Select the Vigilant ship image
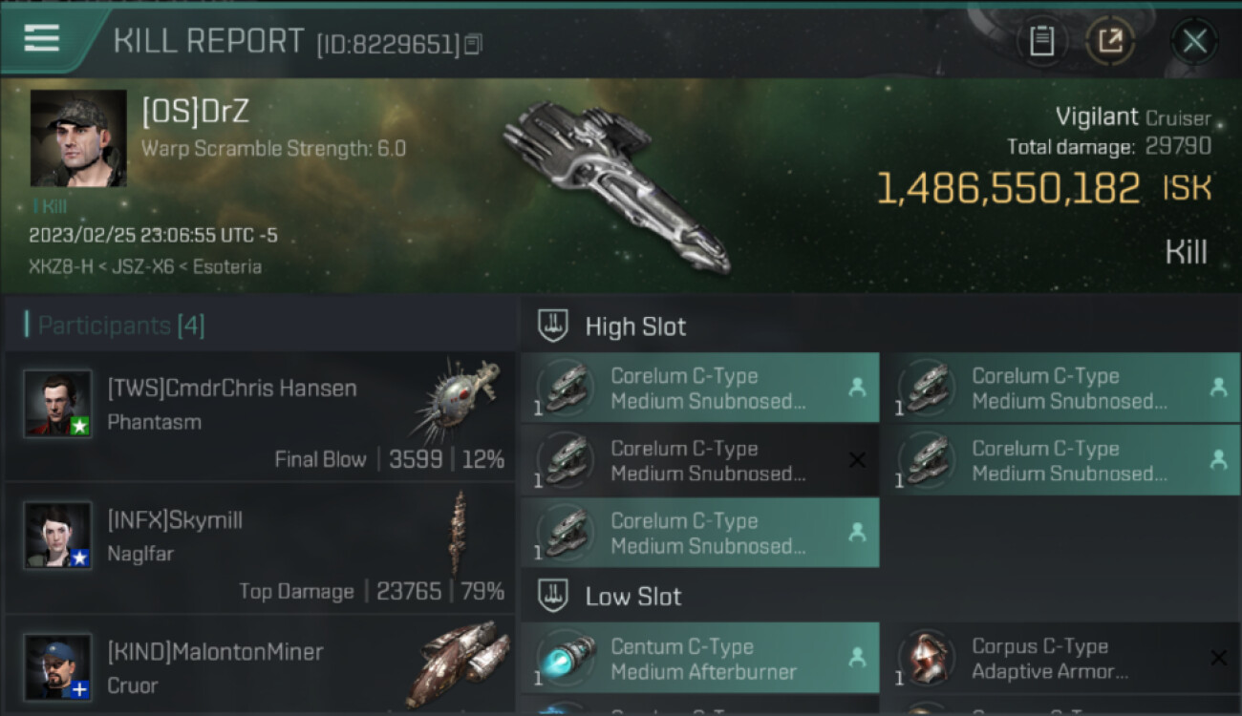Viewport: 1242px width, 716px height. click(x=618, y=186)
